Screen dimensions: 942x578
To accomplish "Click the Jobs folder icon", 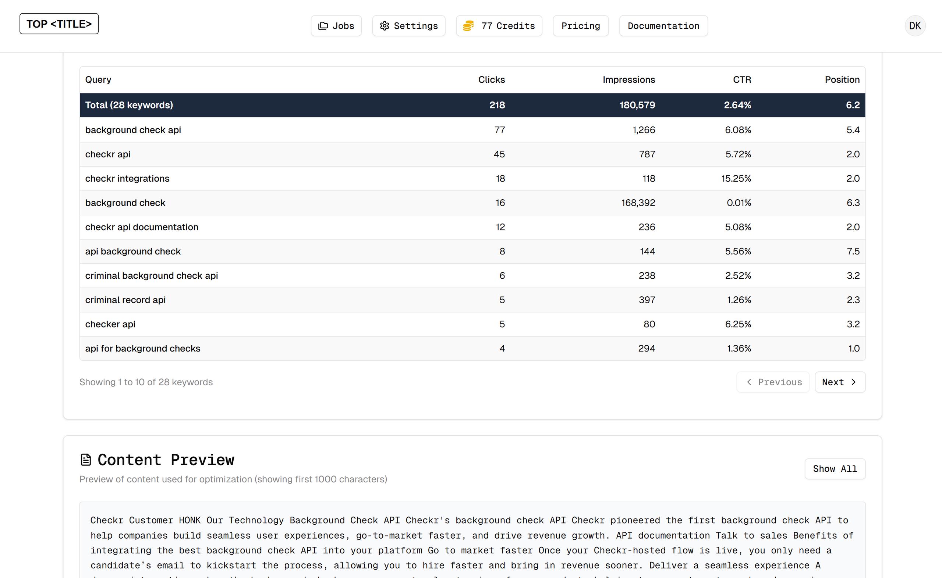I will [323, 26].
